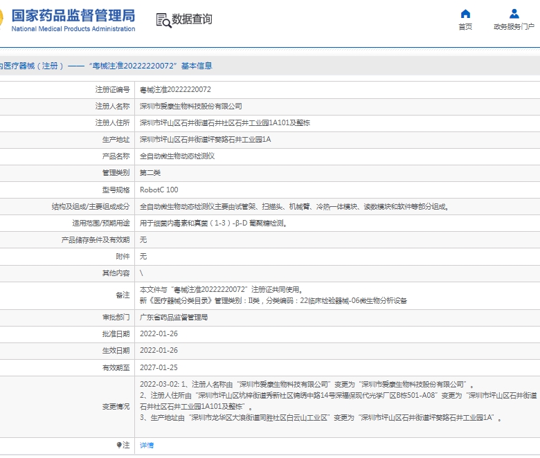This screenshot has width=540, height=458.
Task: Click the 生效日期 value 2022-01-26
Action: 159,350
